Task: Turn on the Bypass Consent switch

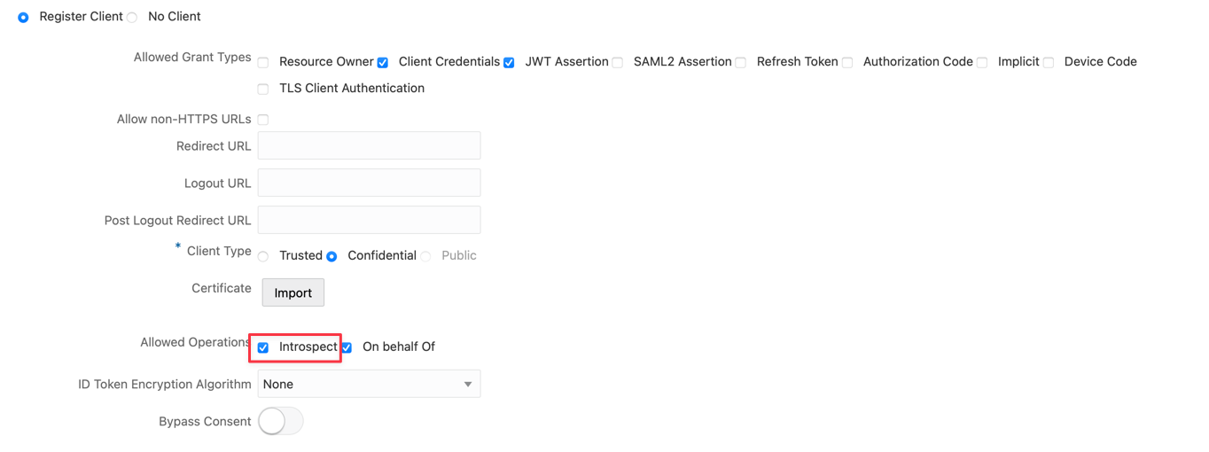Action: 280,421
